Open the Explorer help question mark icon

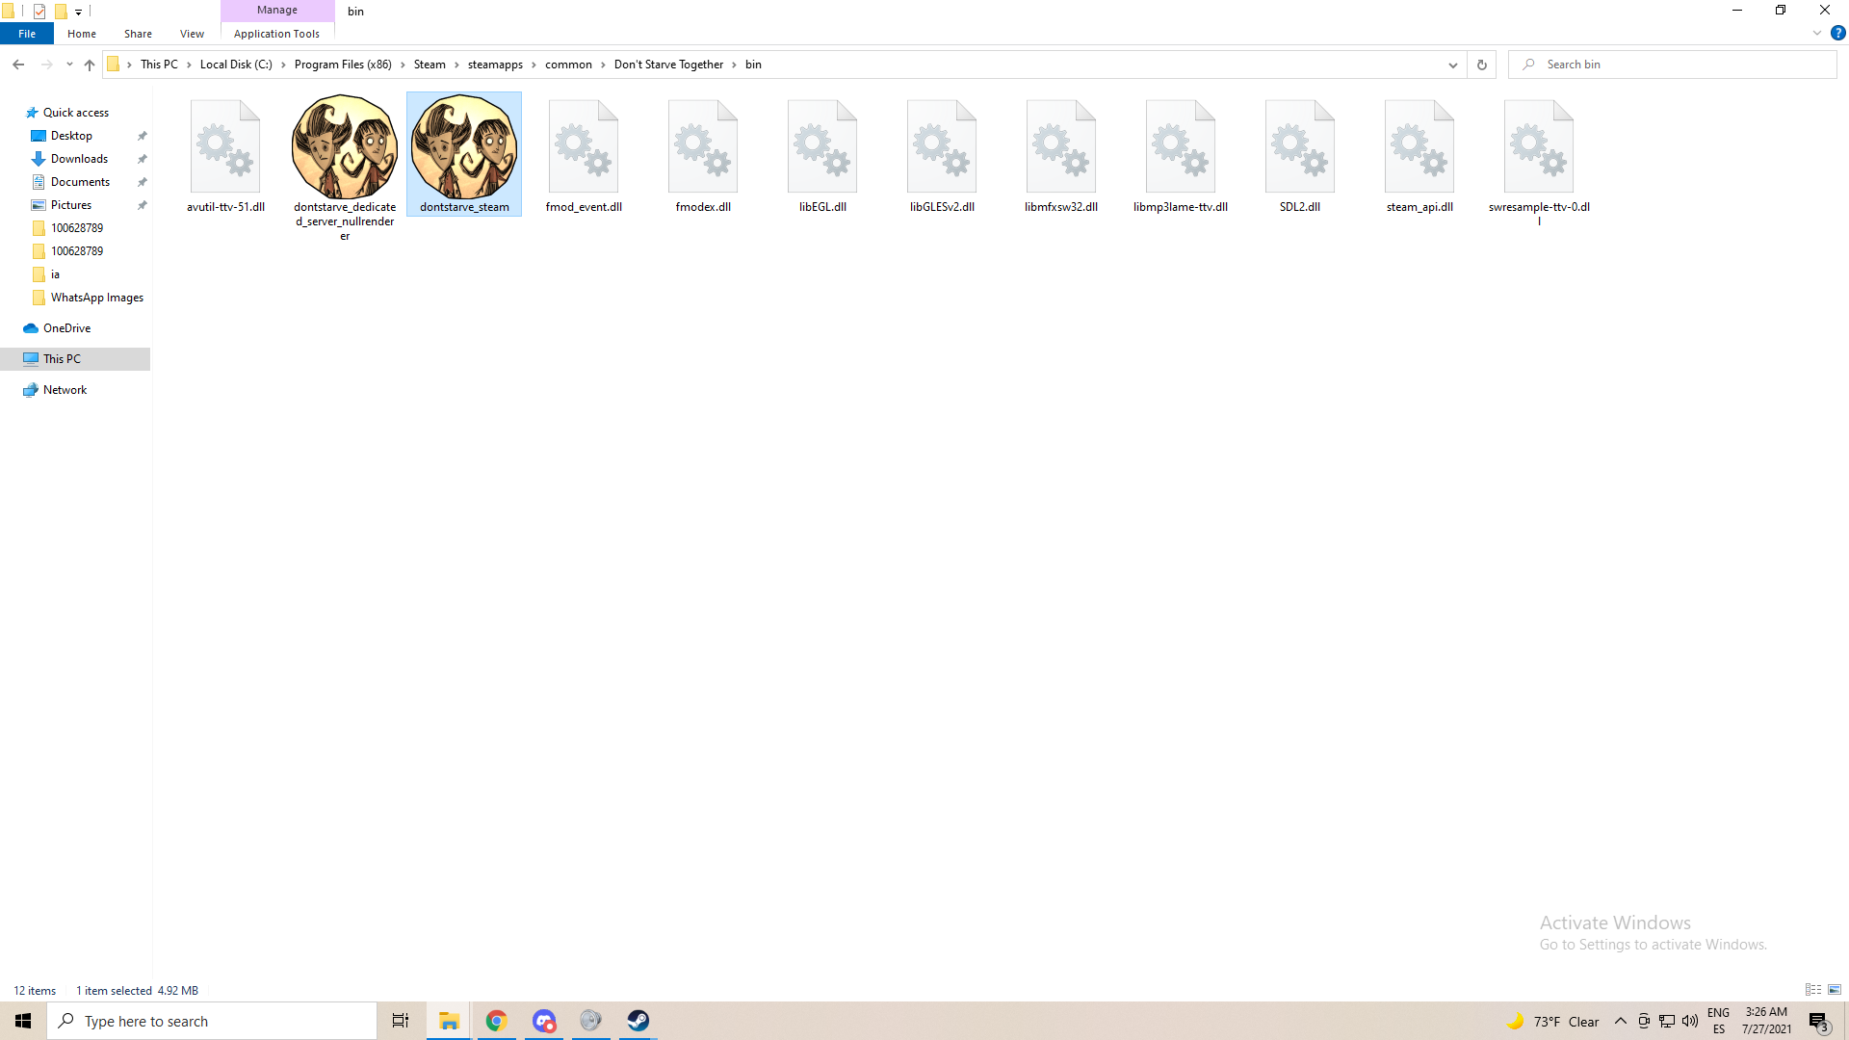click(1837, 33)
